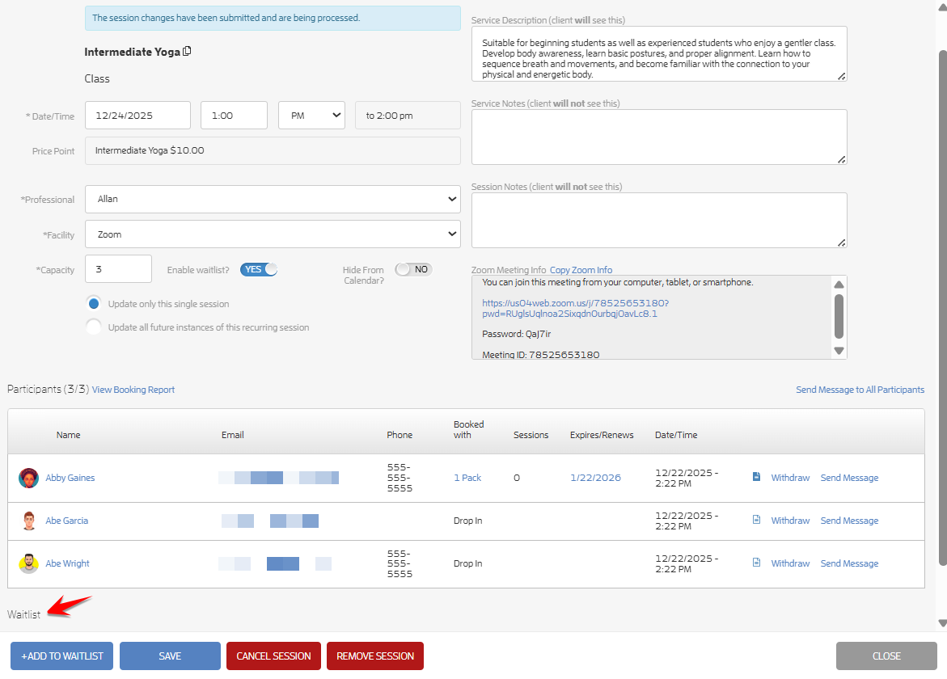
Task: Click the 1/22/2026 expiry date link
Action: coord(595,478)
